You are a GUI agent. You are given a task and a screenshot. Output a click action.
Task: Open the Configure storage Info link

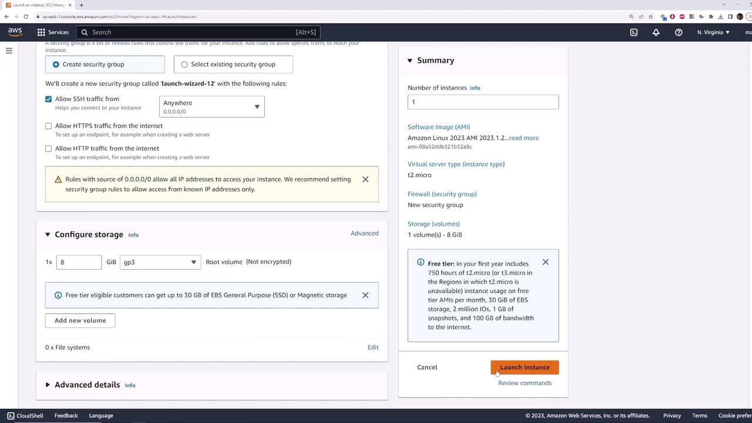coord(133,235)
